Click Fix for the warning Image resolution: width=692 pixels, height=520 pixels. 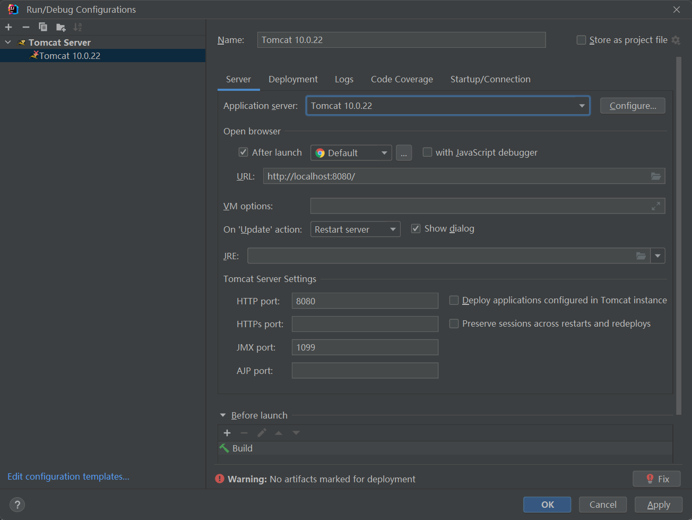pyautogui.click(x=657, y=479)
